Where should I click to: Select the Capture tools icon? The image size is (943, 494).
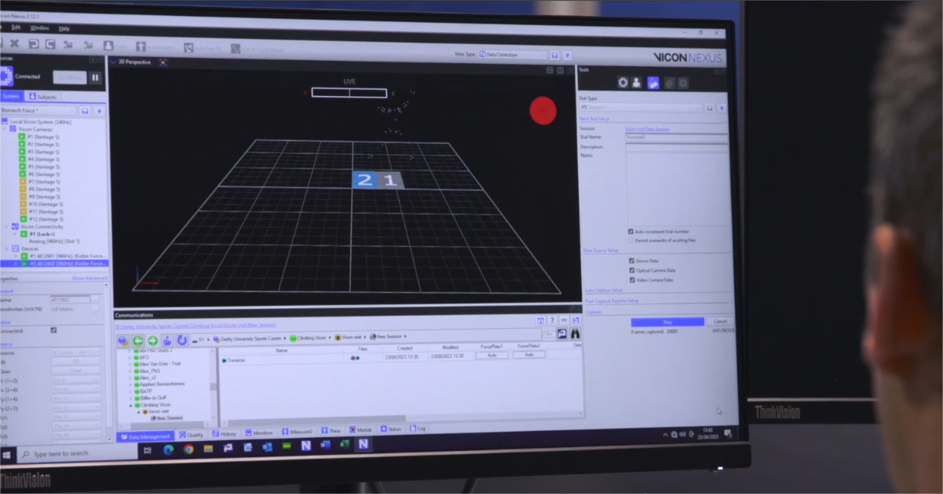tap(652, 83)
